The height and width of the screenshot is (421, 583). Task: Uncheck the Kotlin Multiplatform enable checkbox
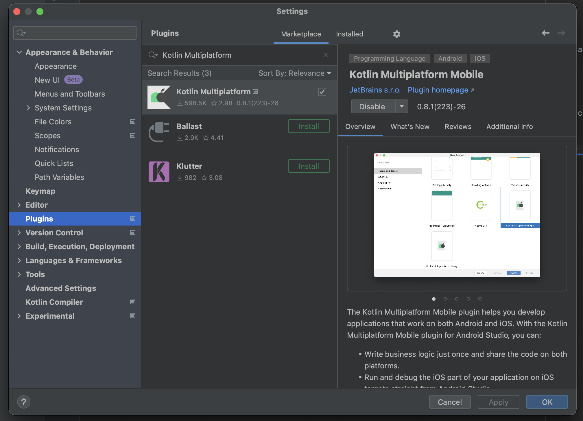(322, 92)
